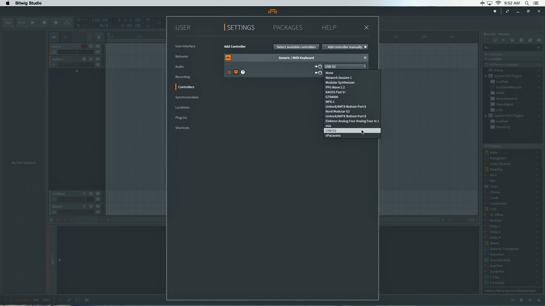
Task: Collapse the Category section in the browser
Action: [x=486, y=146]
